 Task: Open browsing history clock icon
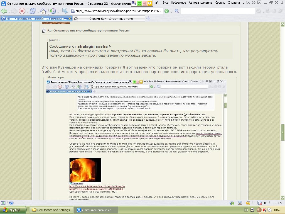point(53,11)
